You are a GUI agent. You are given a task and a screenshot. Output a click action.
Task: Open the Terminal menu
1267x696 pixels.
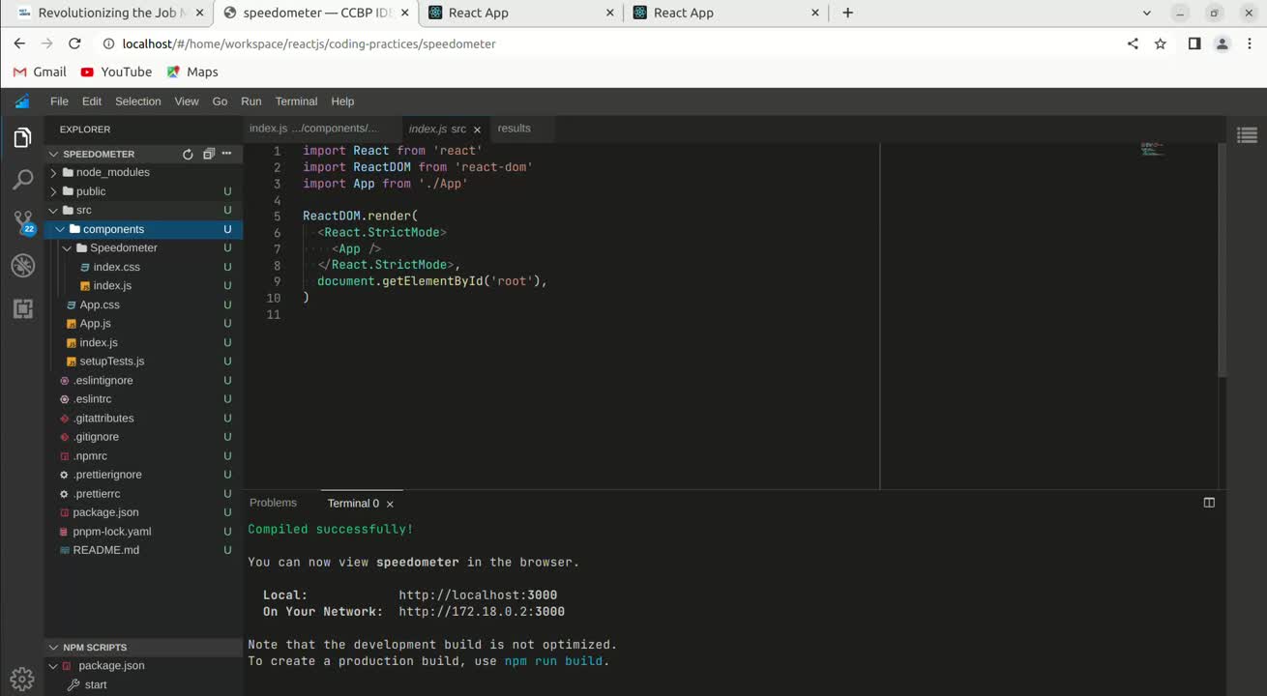296,101
